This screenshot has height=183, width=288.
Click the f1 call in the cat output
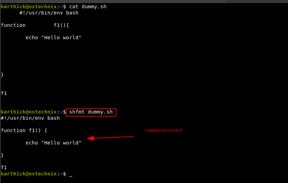4,94
